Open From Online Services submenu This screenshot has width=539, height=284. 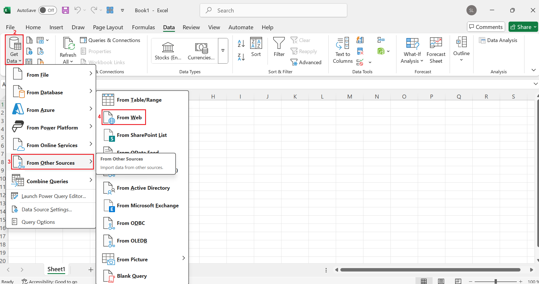click(51, 145)
